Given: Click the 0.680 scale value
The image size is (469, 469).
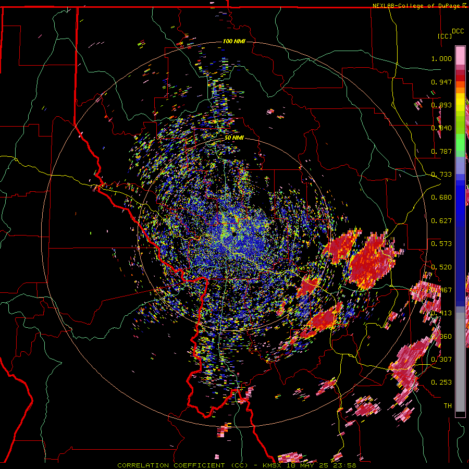Looking at the screenshot, I should tap(441, 198).
